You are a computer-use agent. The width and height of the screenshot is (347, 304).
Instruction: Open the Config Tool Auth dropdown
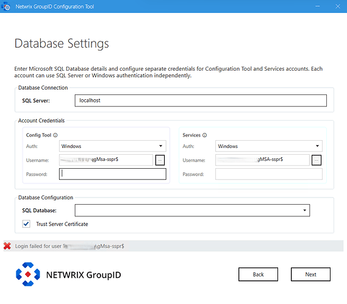tap(113, 146)
